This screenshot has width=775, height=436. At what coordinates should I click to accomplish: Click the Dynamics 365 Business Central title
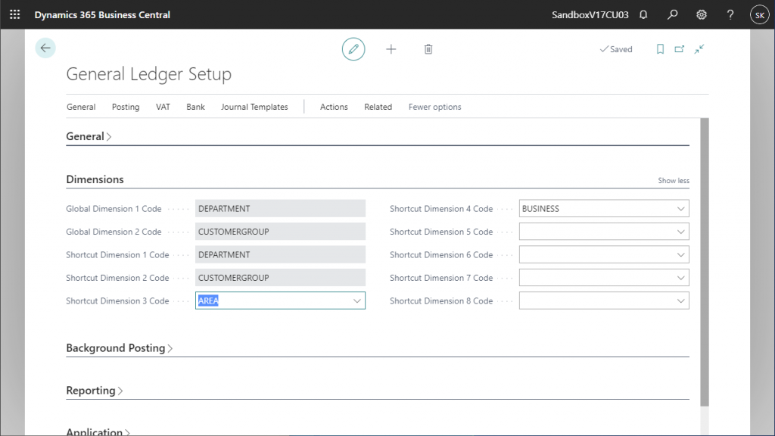point(102,15)
